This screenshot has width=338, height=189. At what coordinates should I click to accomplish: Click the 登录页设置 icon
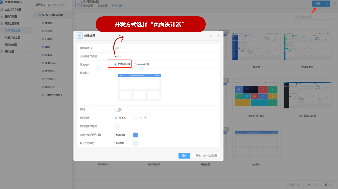pos(2,17)
